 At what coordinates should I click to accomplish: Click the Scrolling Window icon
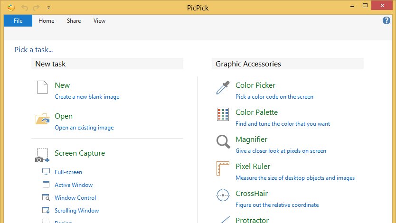pyautogui.click(x=46, y=210)
